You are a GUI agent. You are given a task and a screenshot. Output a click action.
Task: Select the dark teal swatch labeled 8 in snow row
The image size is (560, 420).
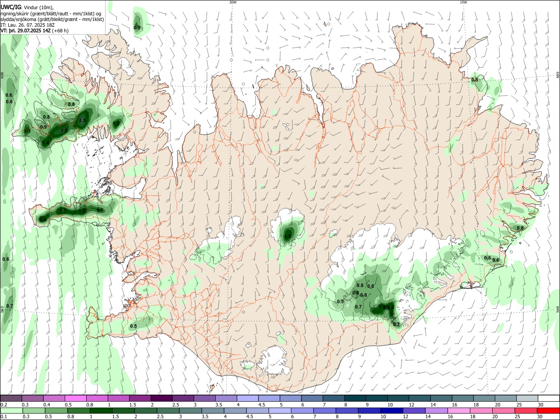[355, 398]
